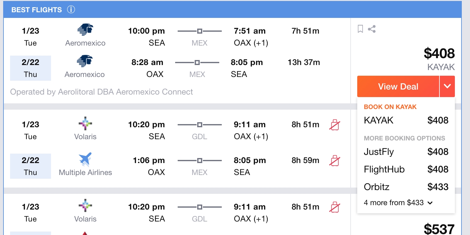The image size is (470, 235).
Task: Expand 4 more from $433 options
Action: point(398,203)
